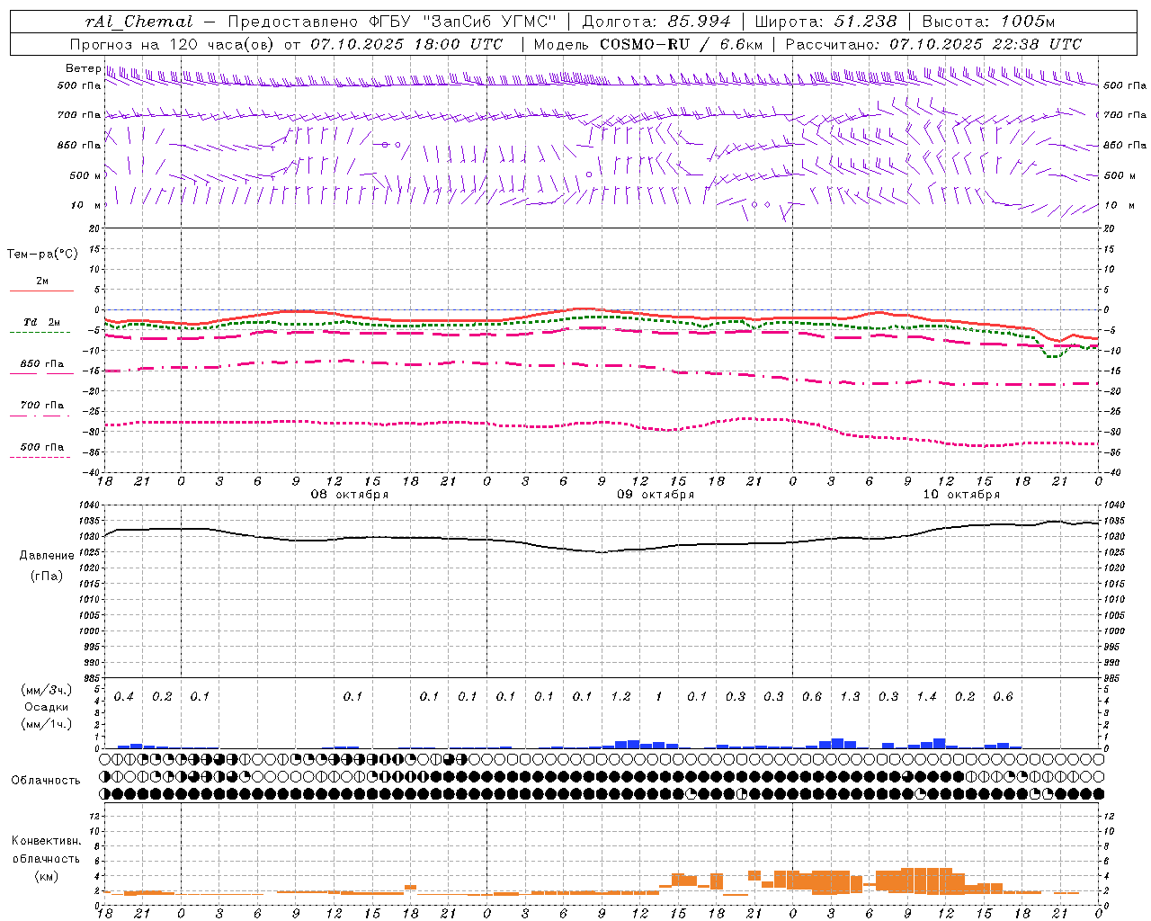
Task: Select the 10 октября date label
Action: coord(961,495)
